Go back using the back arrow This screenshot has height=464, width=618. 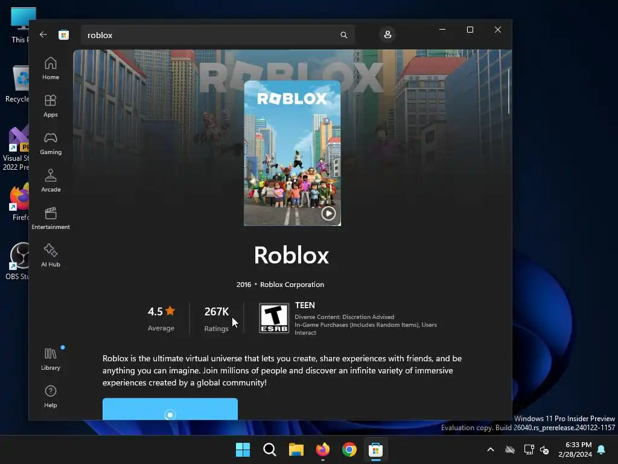[43, 34]
